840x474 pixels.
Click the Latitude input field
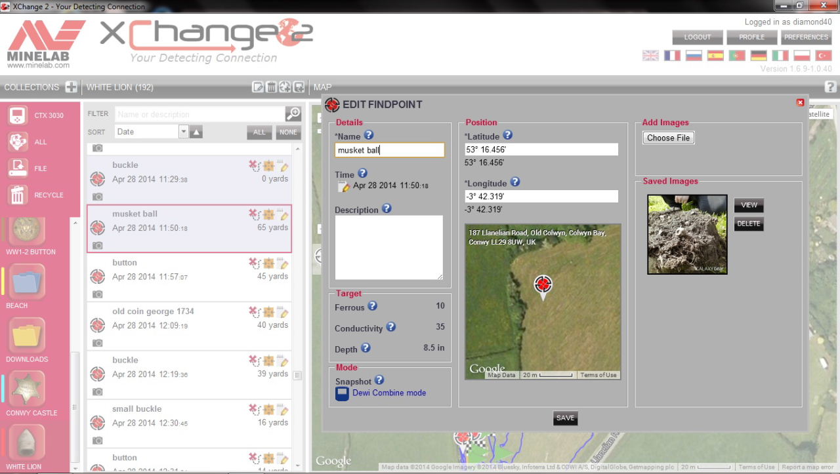[x=541, y=149]
